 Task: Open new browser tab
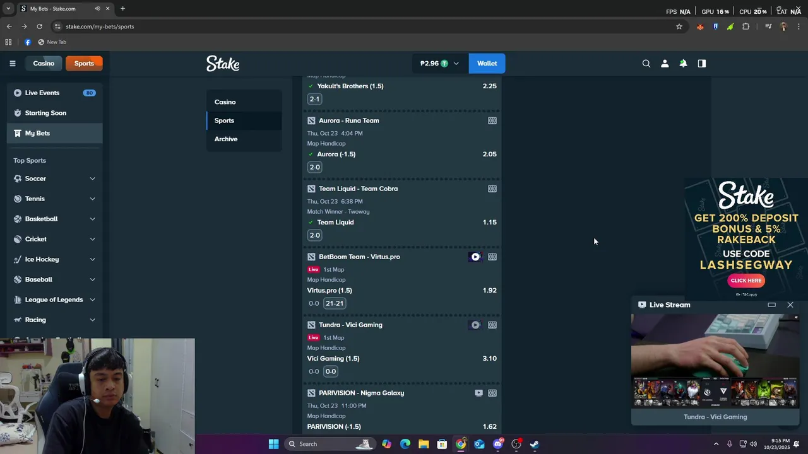[x=122, y=9]
